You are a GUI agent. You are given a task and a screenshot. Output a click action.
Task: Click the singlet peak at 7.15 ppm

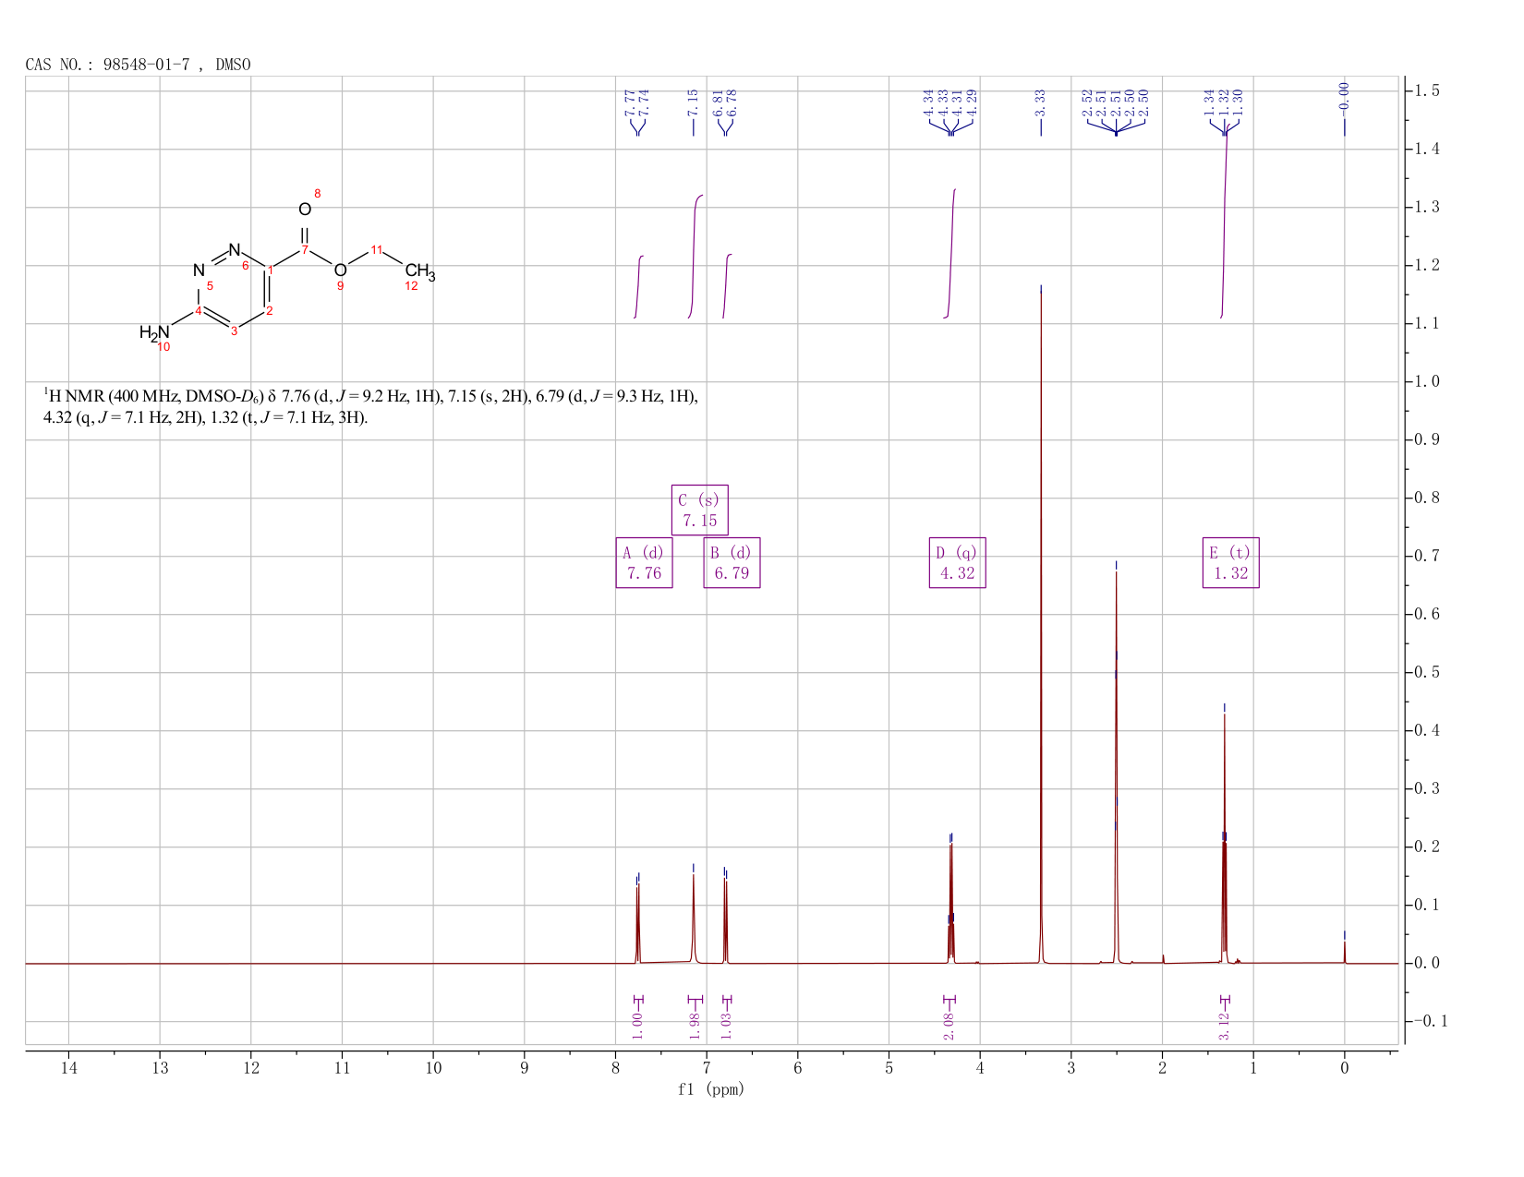(694, 919)
